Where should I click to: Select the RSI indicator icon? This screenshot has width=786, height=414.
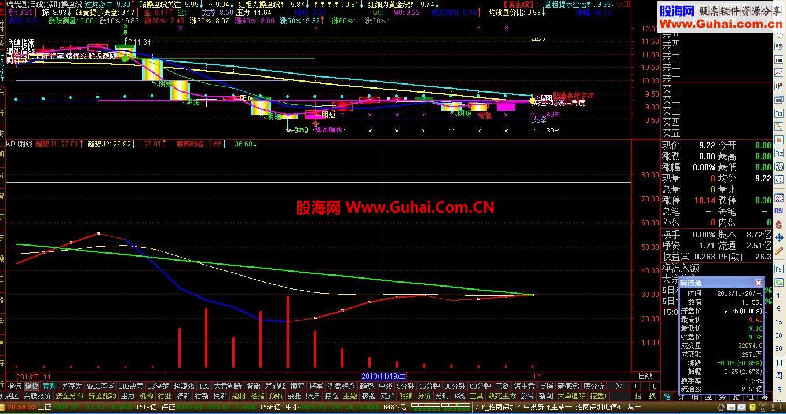779,210
